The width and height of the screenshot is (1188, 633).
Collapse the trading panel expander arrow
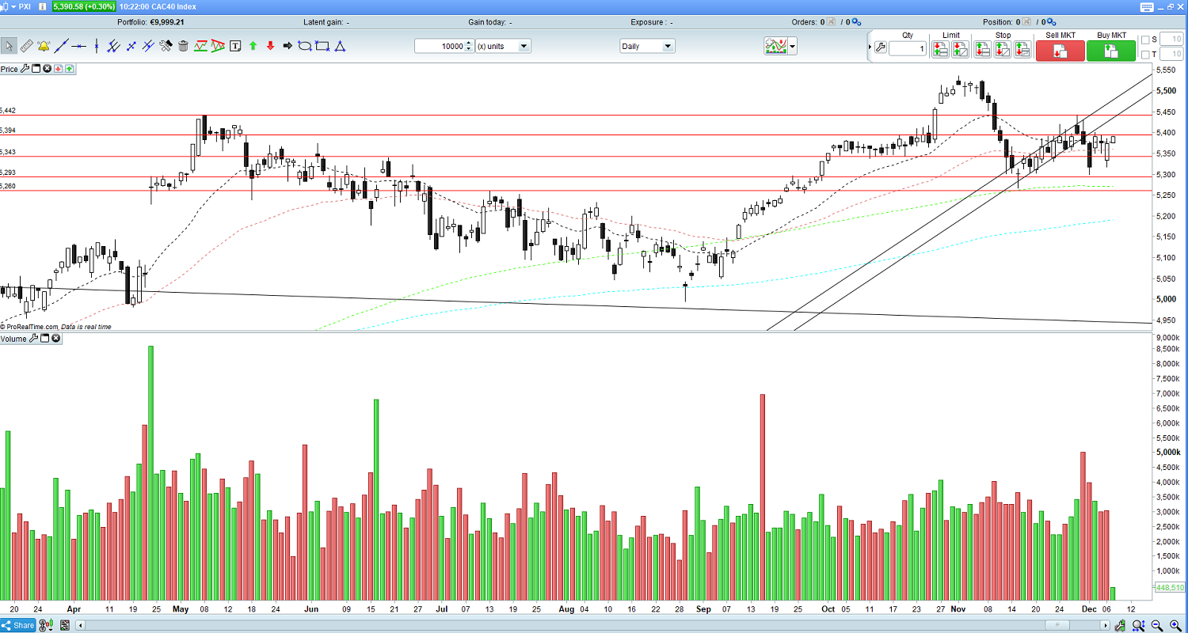[869, 47]
